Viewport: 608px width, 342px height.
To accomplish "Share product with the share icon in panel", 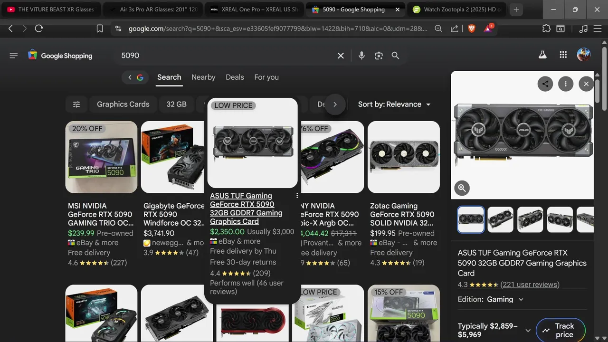I will point(545,84).
